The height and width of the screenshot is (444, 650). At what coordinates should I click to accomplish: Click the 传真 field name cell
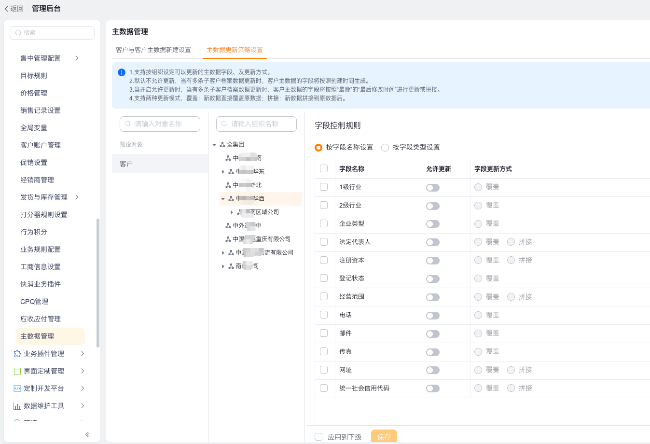[x=378, y=352]
